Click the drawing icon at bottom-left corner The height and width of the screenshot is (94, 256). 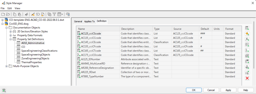point(4,90)
